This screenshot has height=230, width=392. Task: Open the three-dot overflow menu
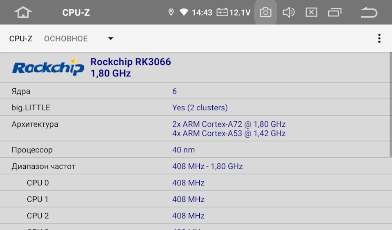pyautogui.click(x=379, y=38)
